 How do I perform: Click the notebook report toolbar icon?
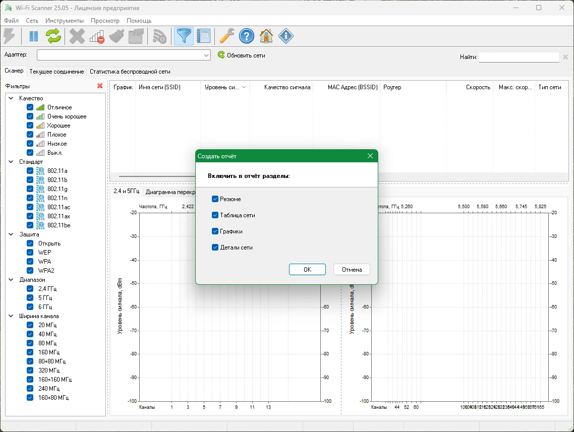203,36
